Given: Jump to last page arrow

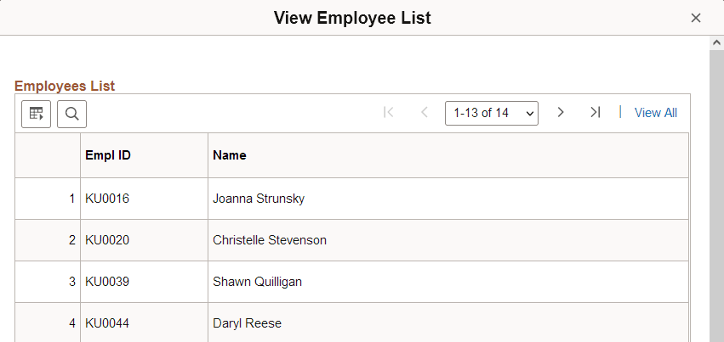Looking at the screenshot, I should pos(596,112).
